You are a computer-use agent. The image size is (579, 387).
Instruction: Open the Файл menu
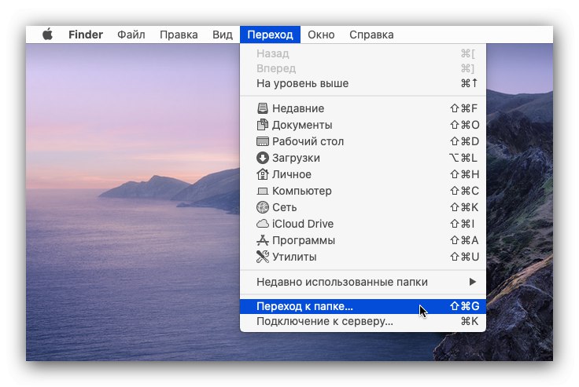point(131,35)
